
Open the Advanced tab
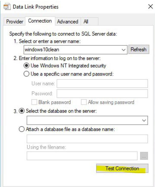point(68,22)
